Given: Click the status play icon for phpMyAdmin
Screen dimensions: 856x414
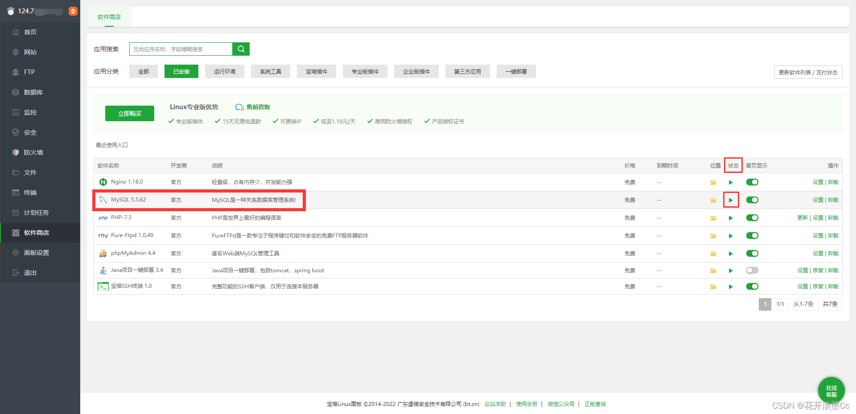Looking at the screenshot, I should [731, 254].
